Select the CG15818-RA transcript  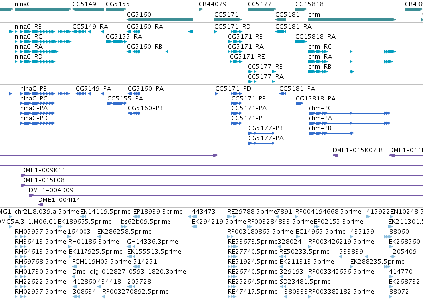pyautogui.click(x=301, y=42)
